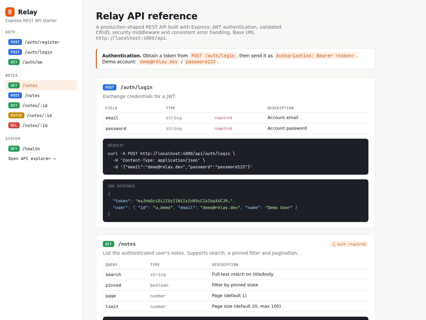The height and width of the screenshot is (320, 426).
Task: Click the GET badge of /notes card
Action: point(108,244)
